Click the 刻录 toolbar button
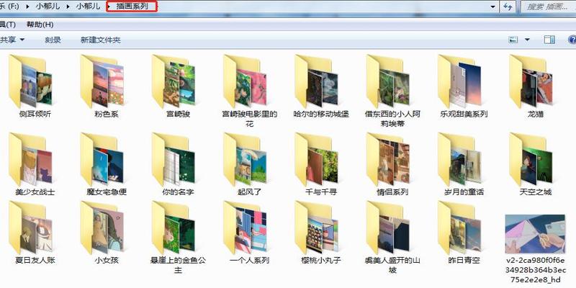Viewport: 576px width, 288px height. point(53,40)
